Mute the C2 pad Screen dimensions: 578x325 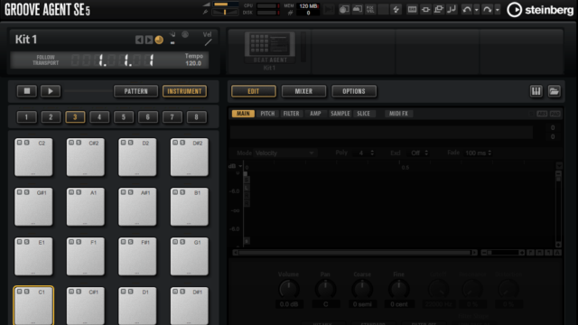[20, 143]
